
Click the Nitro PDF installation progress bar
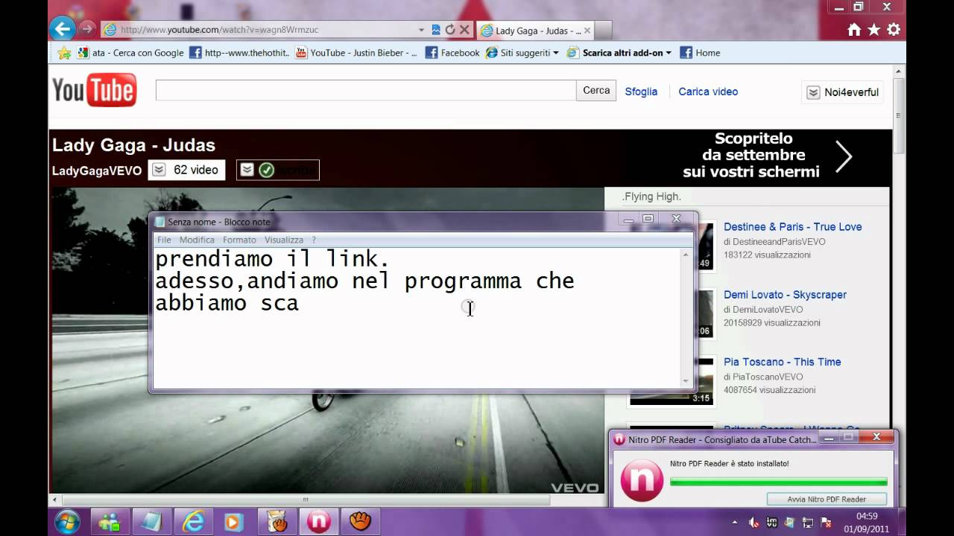778,482
